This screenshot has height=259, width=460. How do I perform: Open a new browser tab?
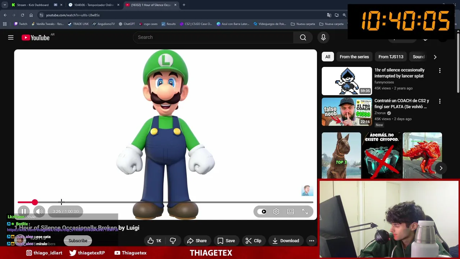pos(184,5)
